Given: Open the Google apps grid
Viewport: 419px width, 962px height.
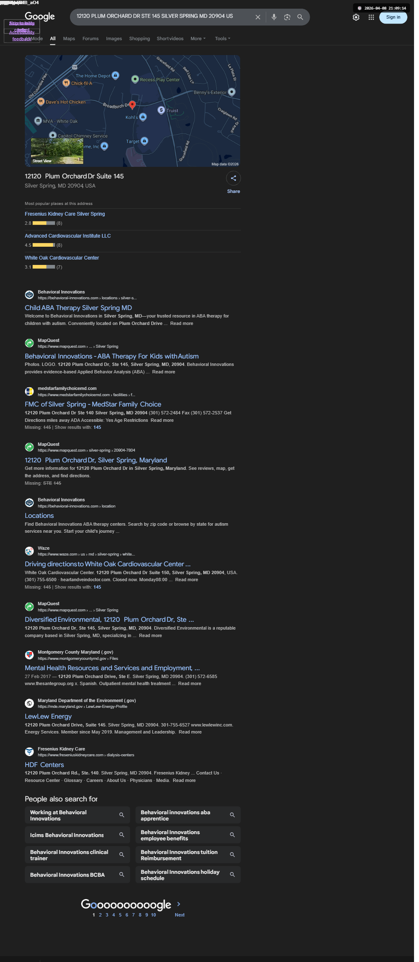Looking at the screenshot, I should (x=371, y=17).
